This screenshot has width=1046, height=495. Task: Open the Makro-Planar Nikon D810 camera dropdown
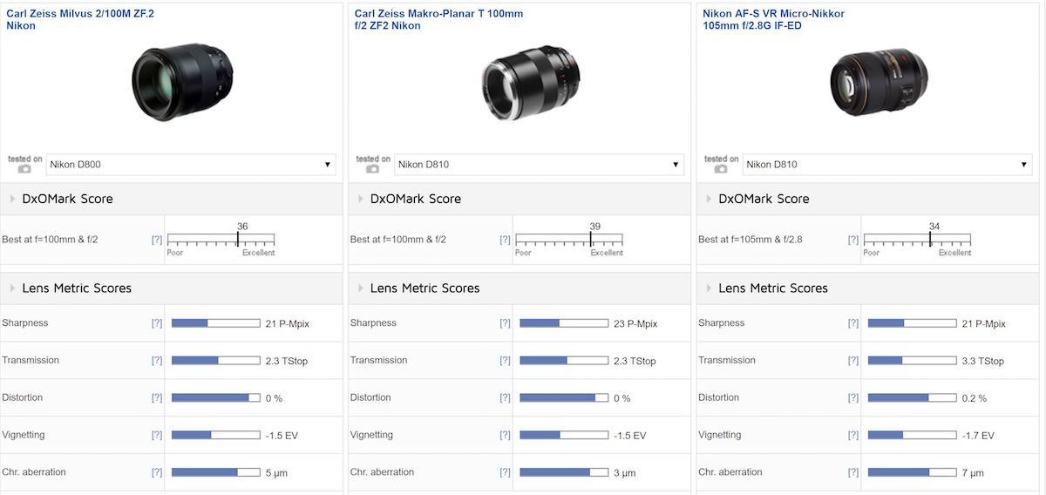coord(539,164)
